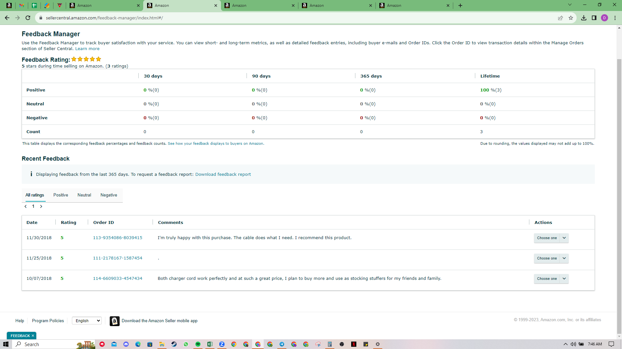Expand the tab search chevron
Viewport: 622px width, 349px height.
tap(570, 5)
